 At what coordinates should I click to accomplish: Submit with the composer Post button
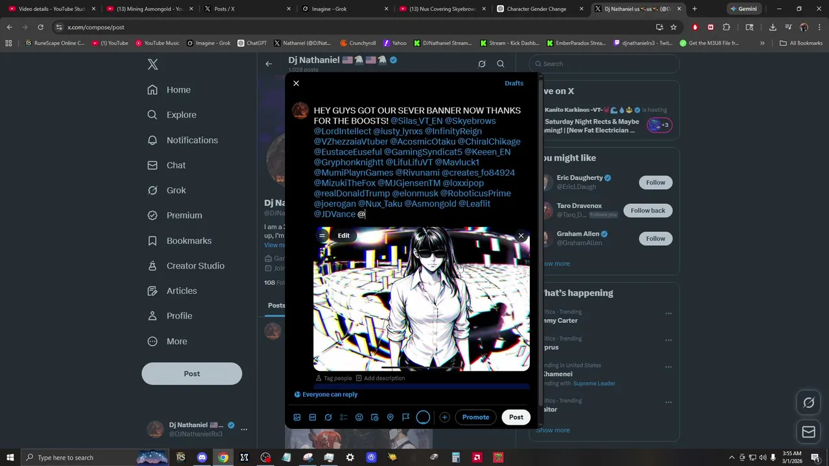pyautogui.click(x=516, y=417)
